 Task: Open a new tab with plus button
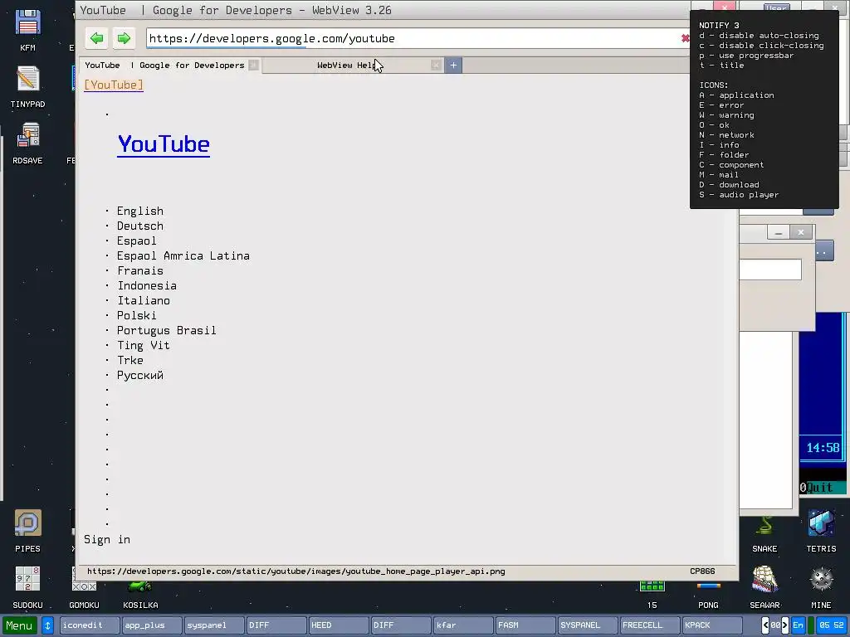click(x=453, y=66)
